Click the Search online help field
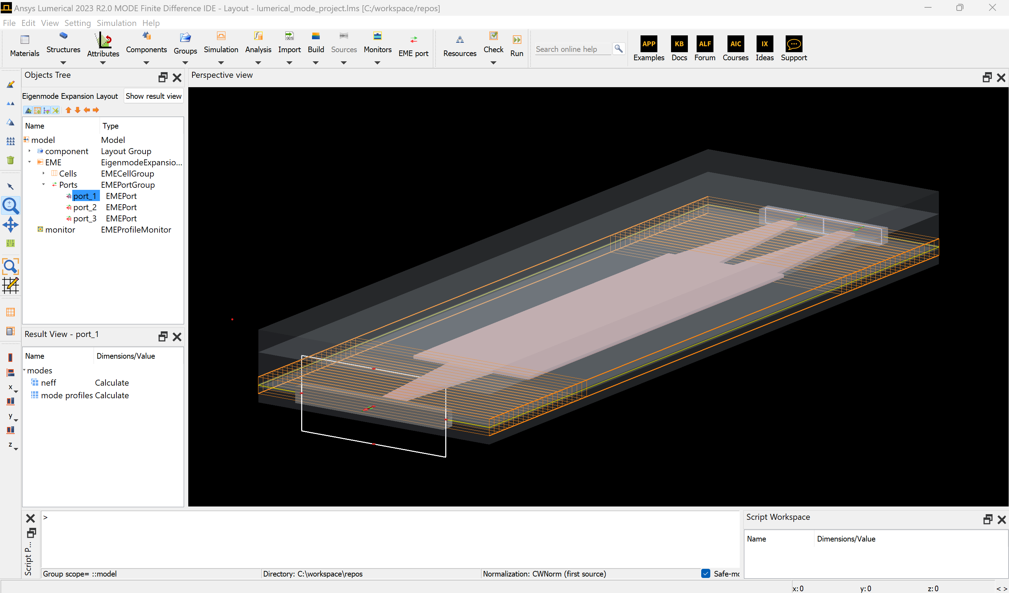1009x593 pixels. 573,49
